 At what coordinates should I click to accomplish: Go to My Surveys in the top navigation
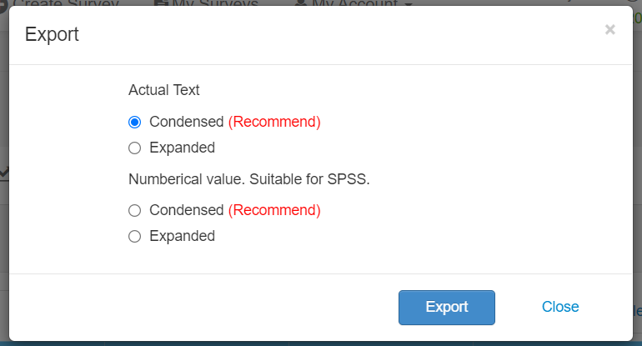pos(213,3)
